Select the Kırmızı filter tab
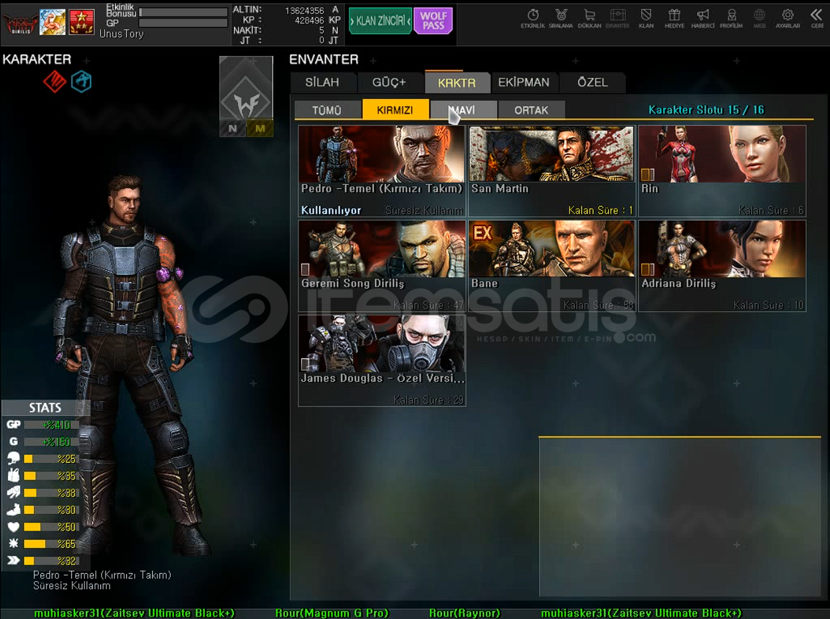 (x=395, y=110)
